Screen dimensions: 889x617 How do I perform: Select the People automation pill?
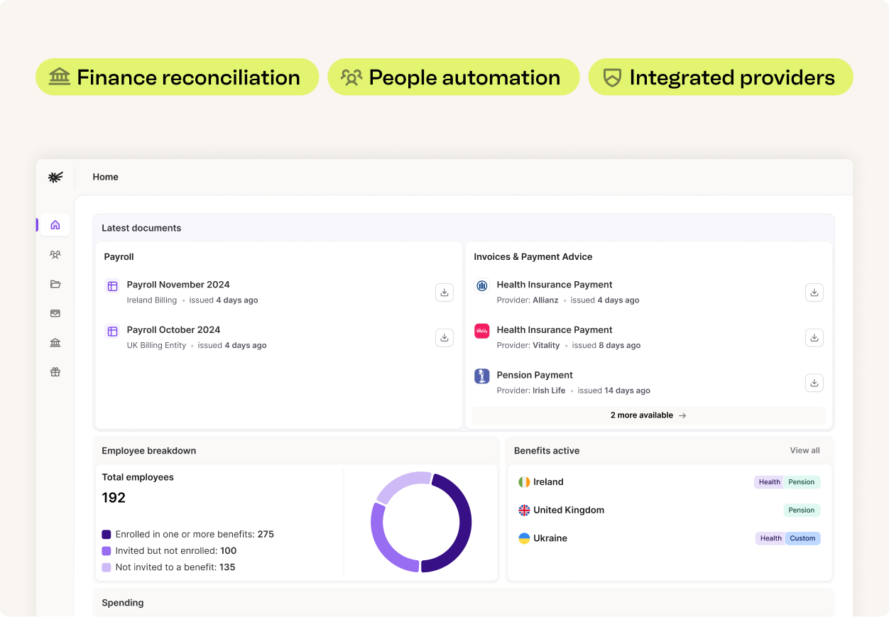tap(454, 77)
